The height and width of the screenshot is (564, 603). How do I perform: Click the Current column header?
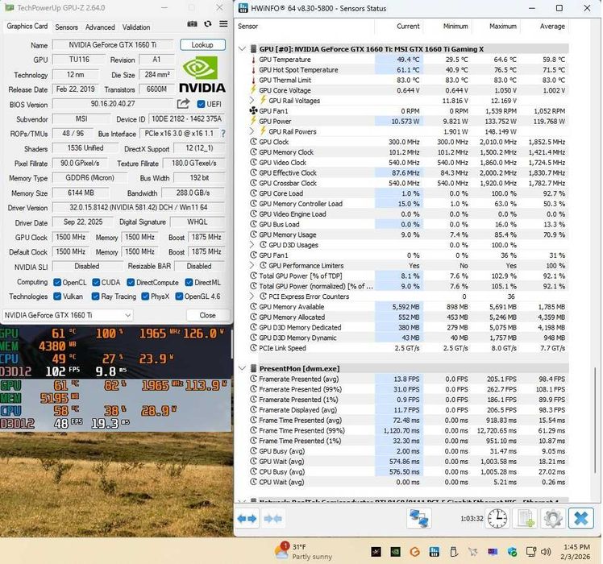tap(408, 26)
